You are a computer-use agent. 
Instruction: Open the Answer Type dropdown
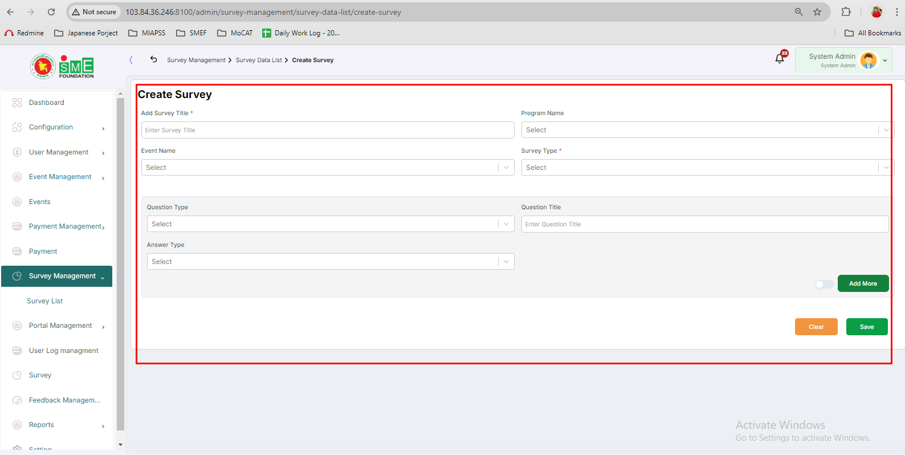coord(331,262)
